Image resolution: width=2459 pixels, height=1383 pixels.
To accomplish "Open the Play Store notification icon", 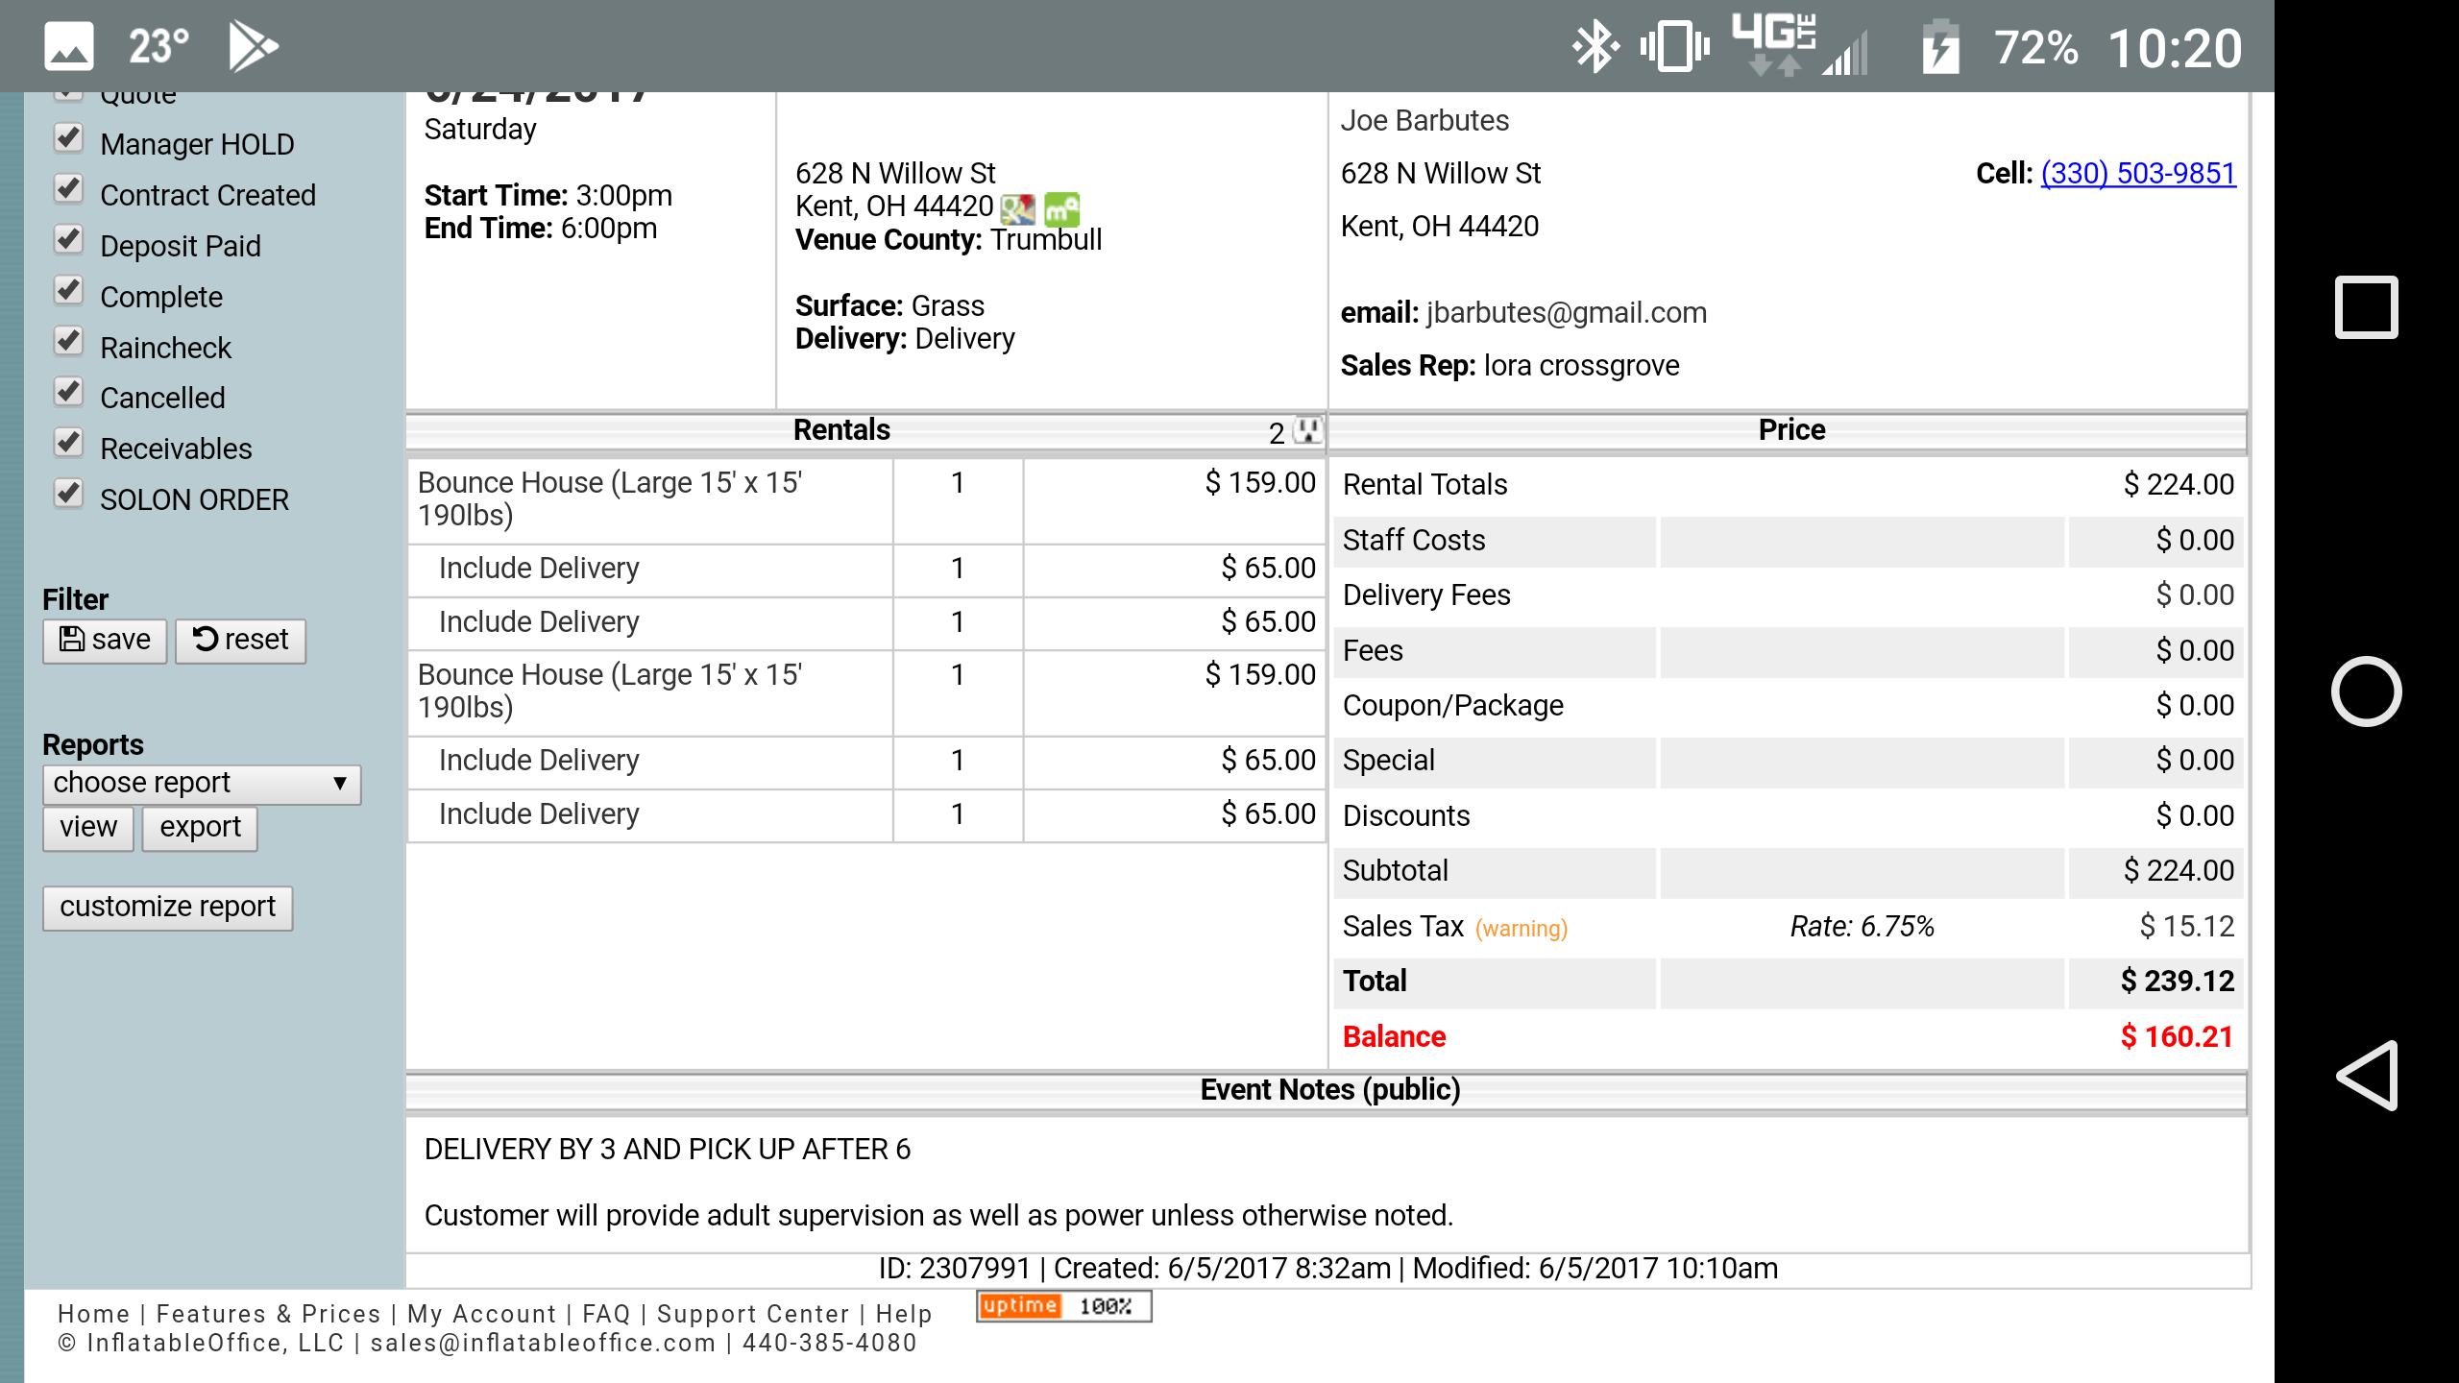I will coord(253,46).
